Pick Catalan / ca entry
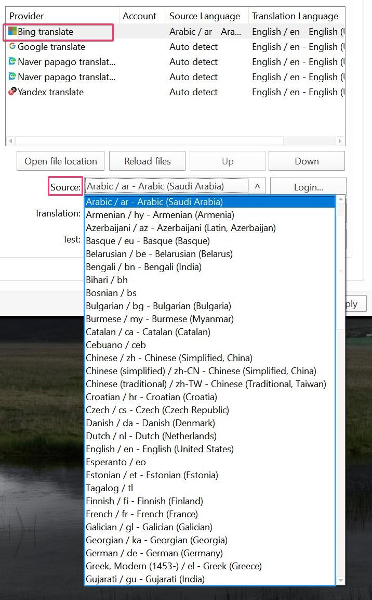The height and width of the screenshot is (600, 372). (210, 332)
